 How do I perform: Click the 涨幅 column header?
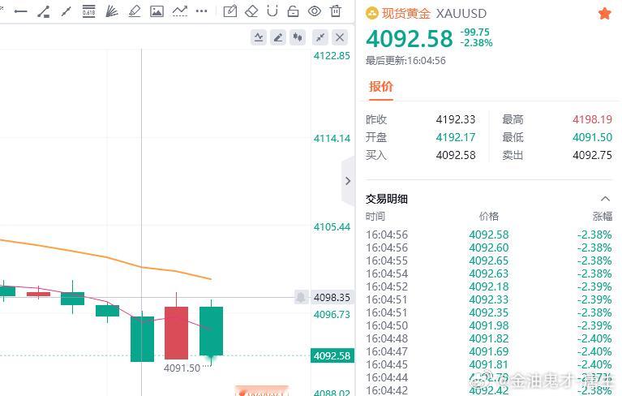click(603, 216)
